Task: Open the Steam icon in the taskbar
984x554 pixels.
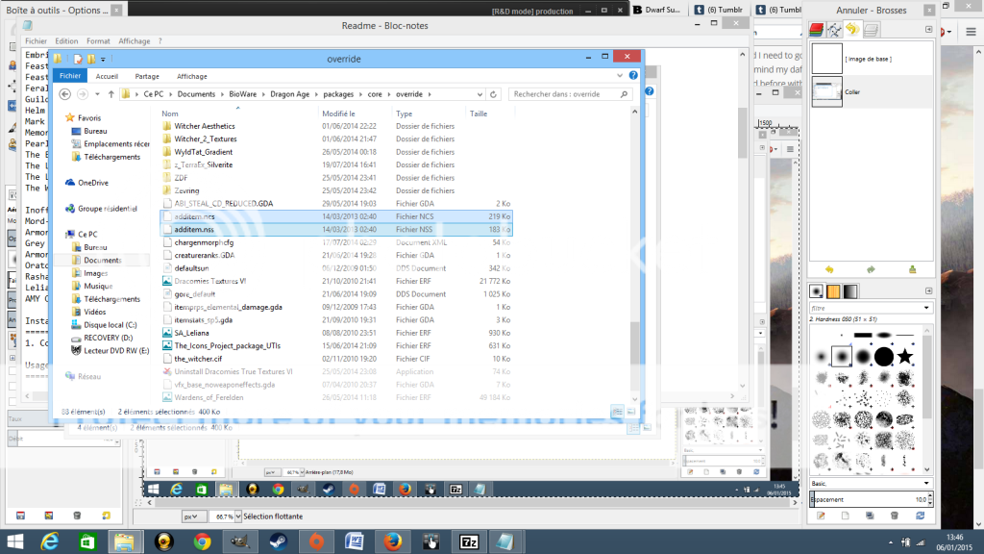Action: pyautogui.click(x=280, y=541)
